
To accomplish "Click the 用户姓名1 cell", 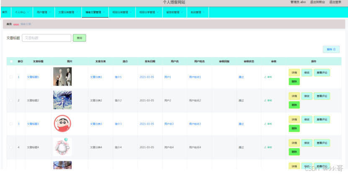I will click(x=195, y=77).
